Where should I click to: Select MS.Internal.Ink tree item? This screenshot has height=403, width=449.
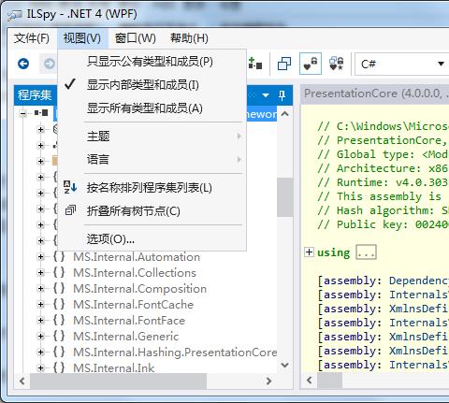[114, 368]
